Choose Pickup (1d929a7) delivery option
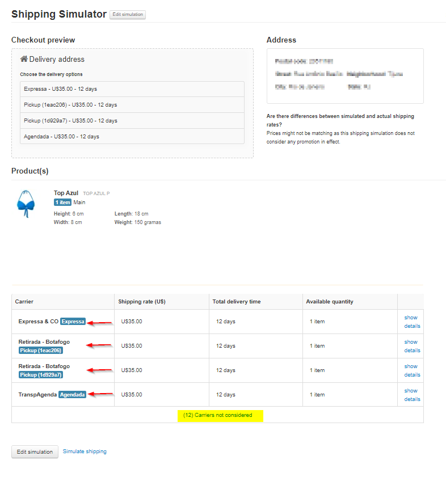This screenshot has height=477, width=446. pos(132,120)
